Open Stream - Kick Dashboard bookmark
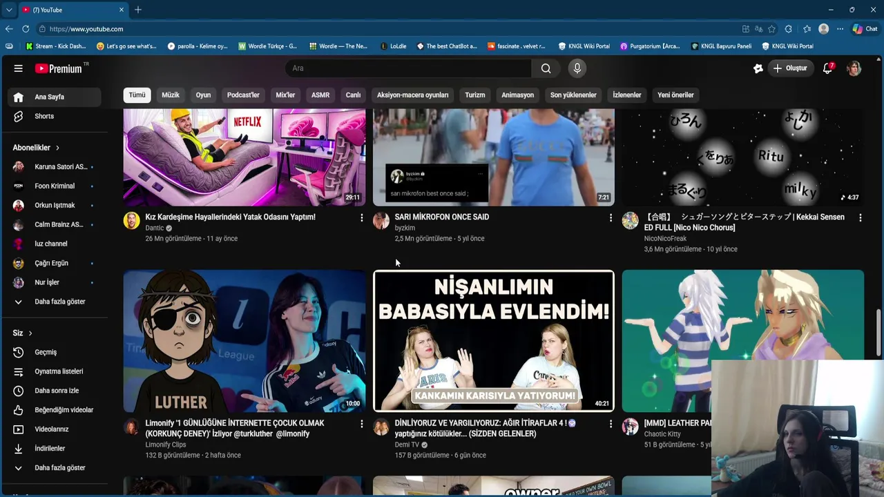The image size is (884, 497). pos(56,46)
